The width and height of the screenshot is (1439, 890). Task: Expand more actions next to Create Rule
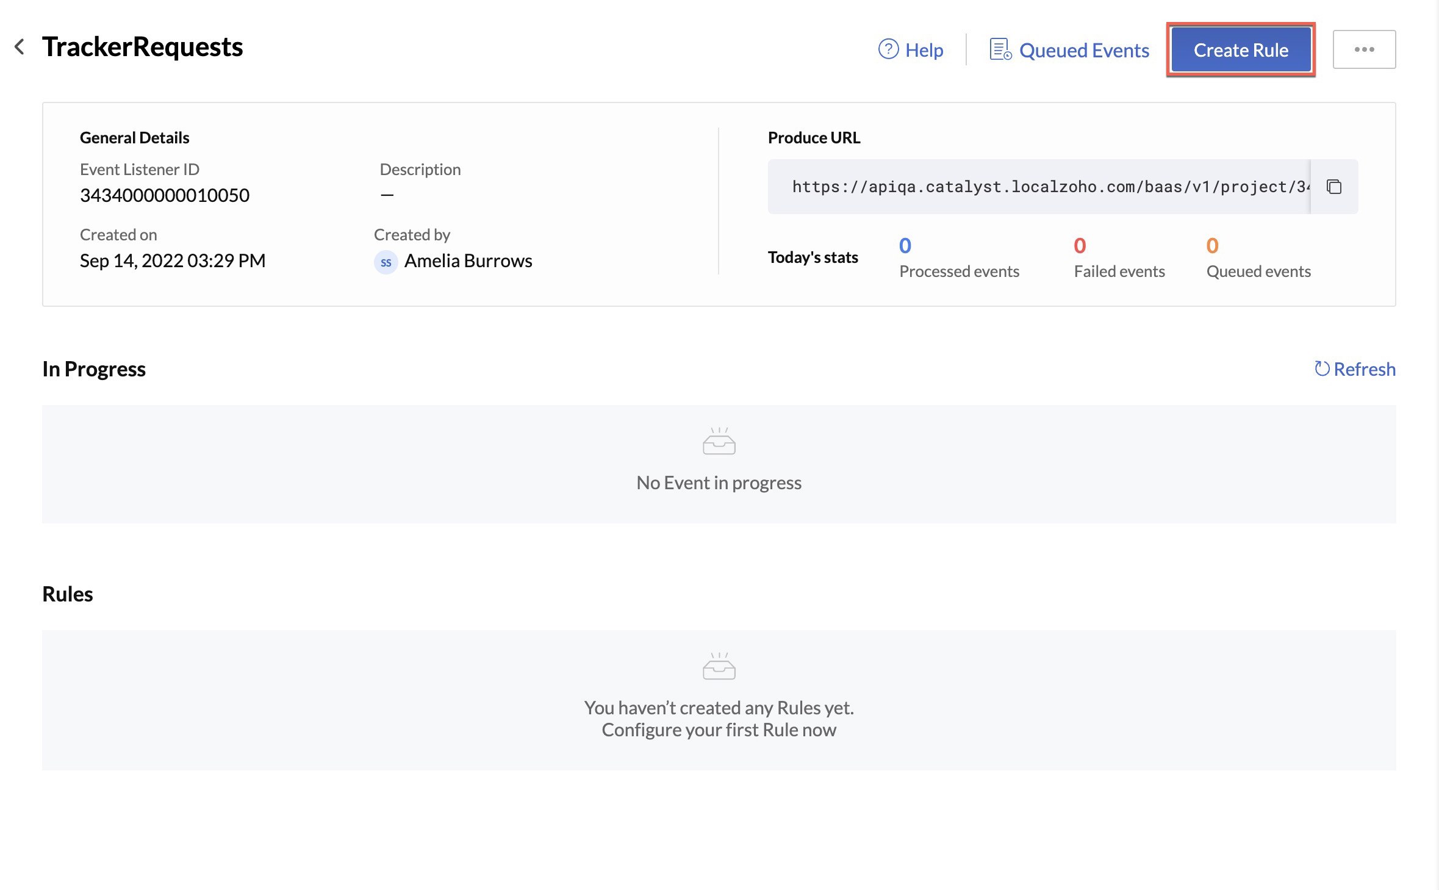[x=1364, y=49]
